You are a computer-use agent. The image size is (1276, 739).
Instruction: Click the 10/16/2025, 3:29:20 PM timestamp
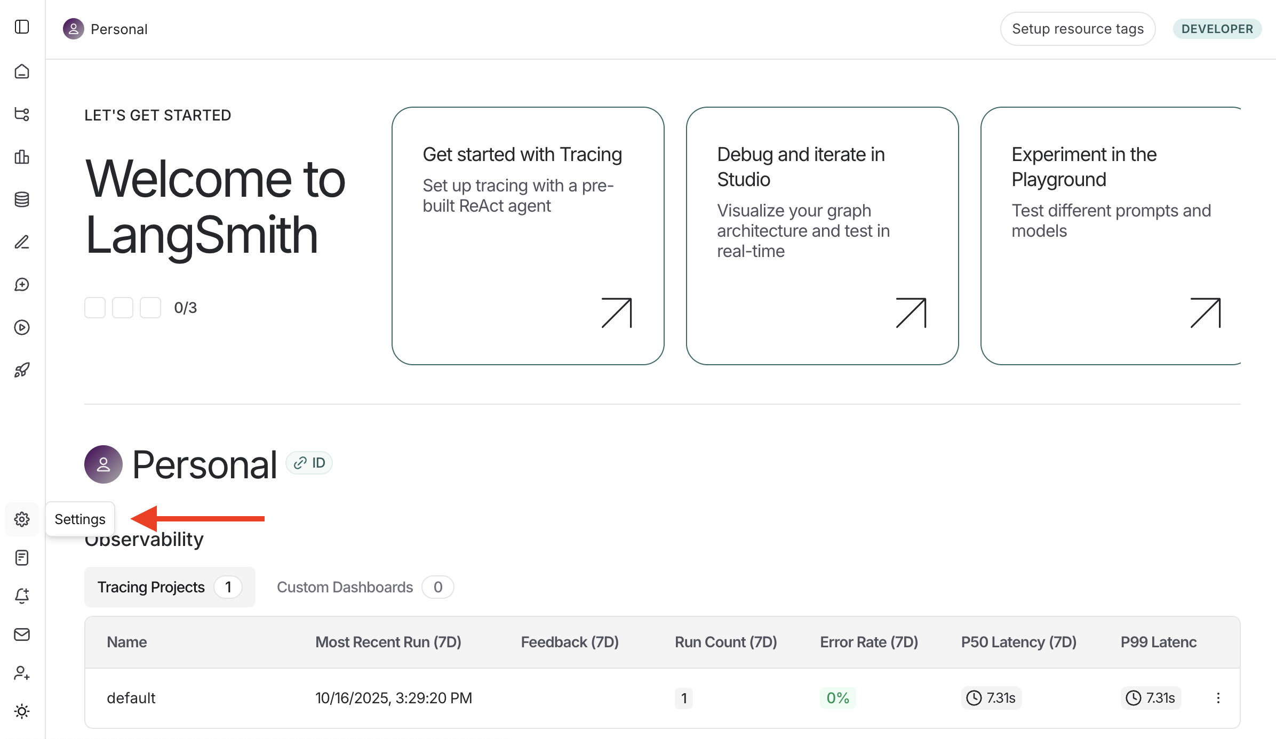[394, 698]
